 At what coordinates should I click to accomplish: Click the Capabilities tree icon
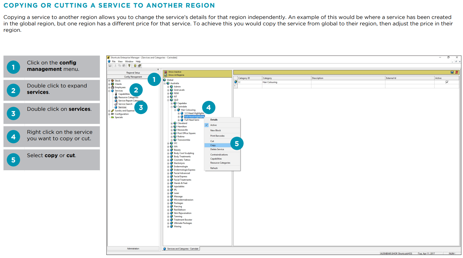116,94
